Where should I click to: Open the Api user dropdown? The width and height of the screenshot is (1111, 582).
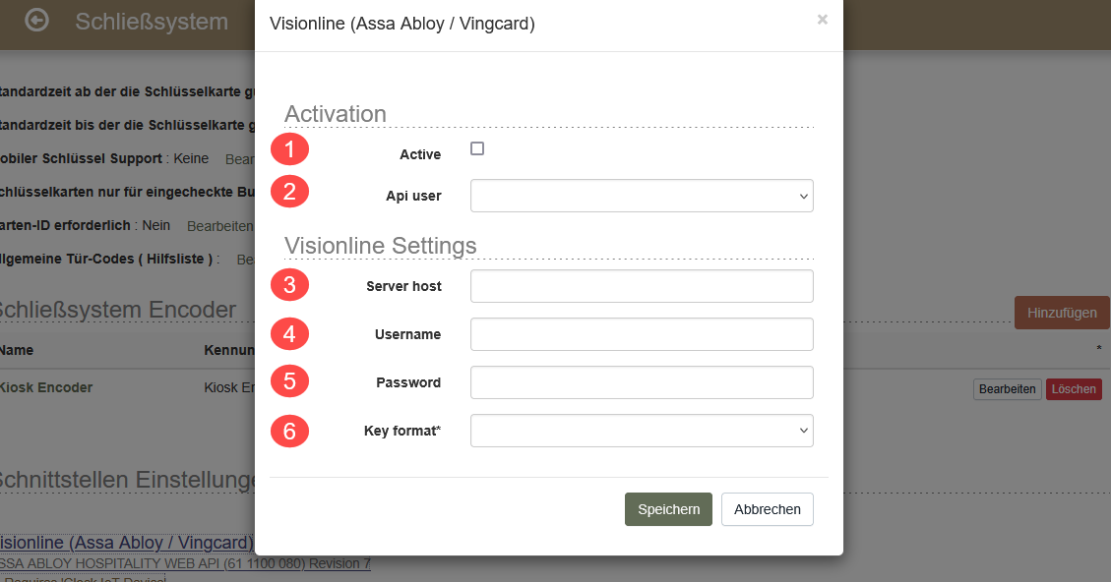642,196
